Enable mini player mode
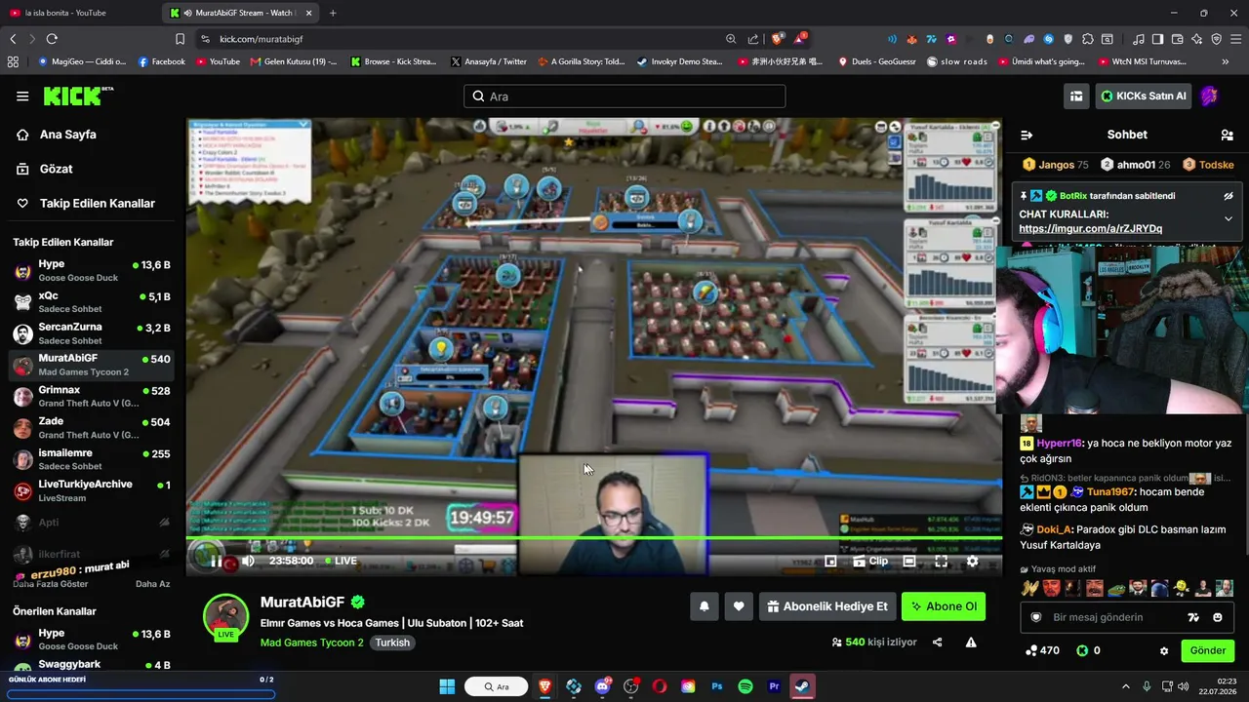The width and height of the screenshot is (1249, 702). click(830, 561)
